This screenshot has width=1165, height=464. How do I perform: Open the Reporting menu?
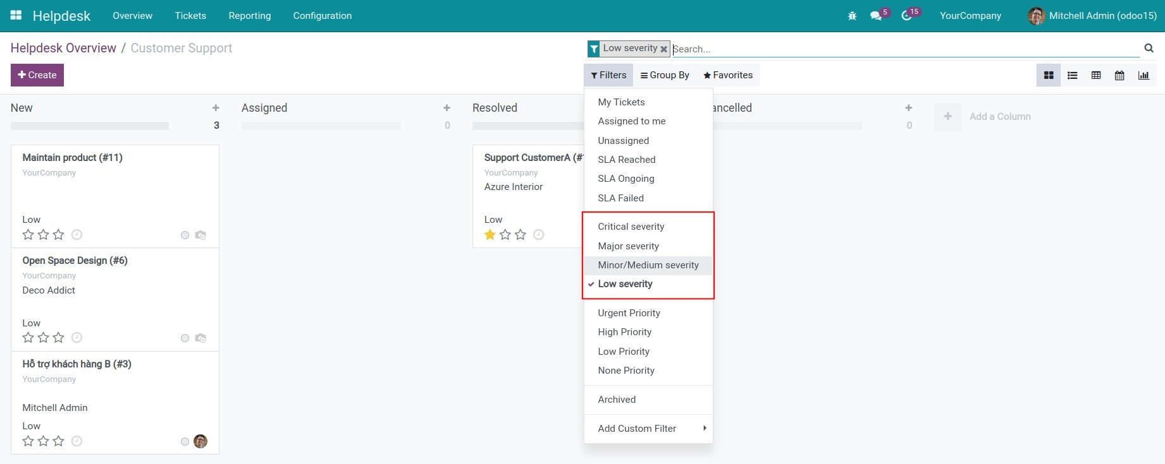(249, 16)
